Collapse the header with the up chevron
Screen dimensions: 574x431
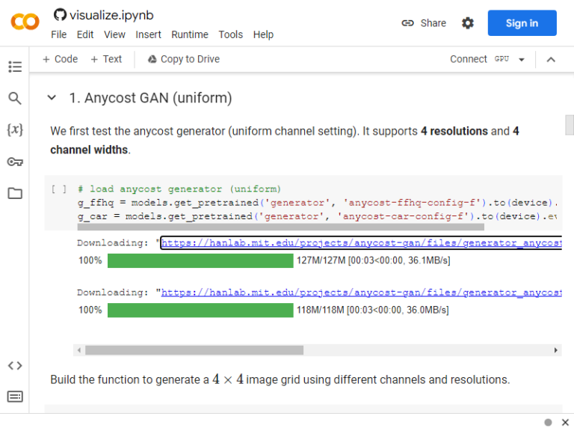pyautogui.click(x=551, y=59)
